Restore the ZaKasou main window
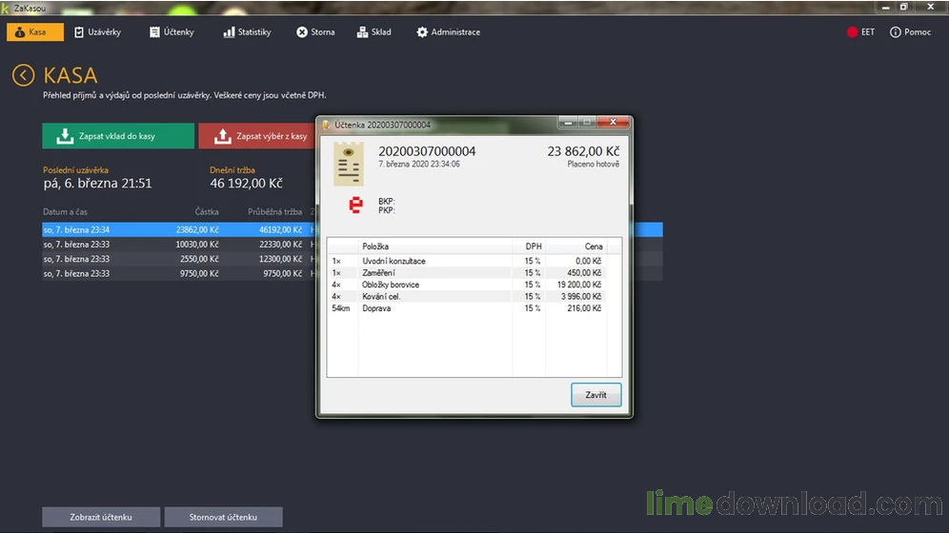This screenshot has height=533, width=949. [x=903, y=8]
